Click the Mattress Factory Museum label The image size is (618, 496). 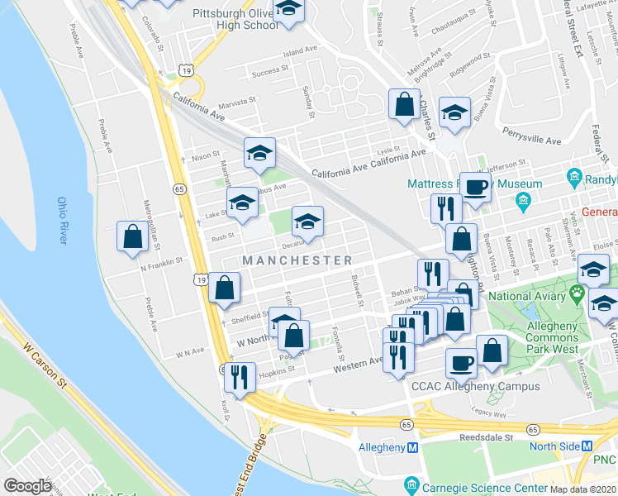(x=474, y=184)
